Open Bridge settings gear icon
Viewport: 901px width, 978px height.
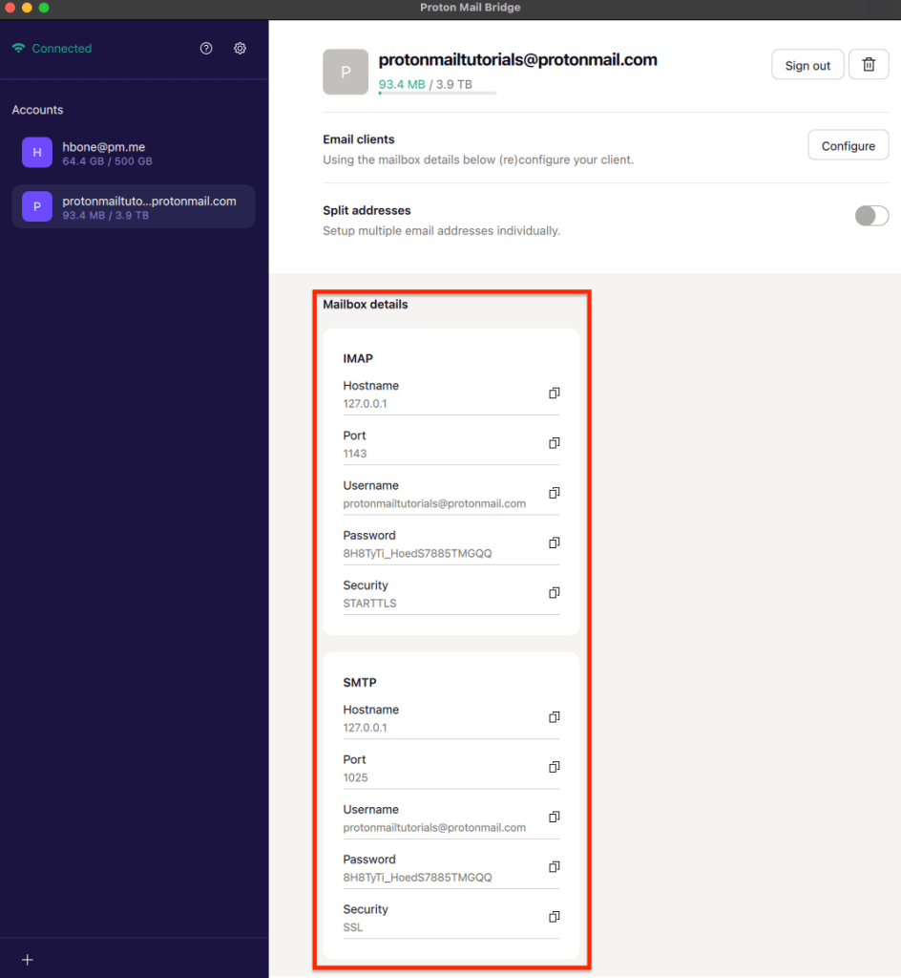tap(240, 48)
